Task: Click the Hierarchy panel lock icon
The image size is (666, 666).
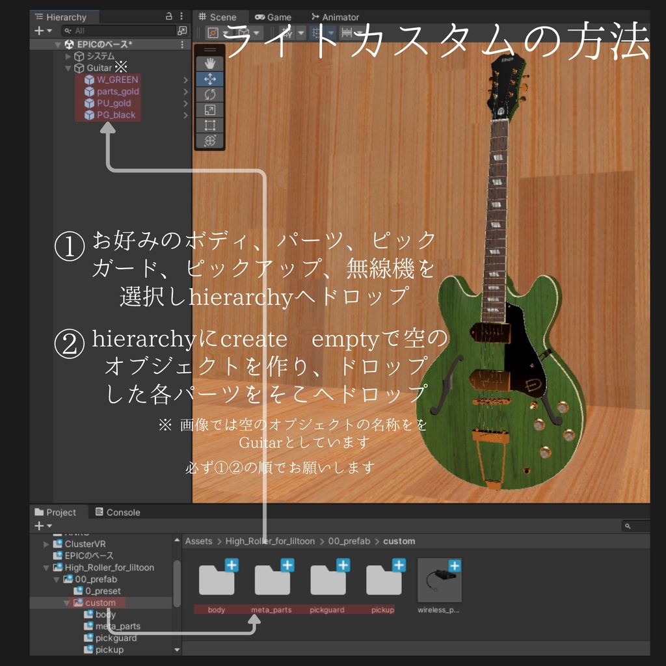Action: pyautogui.click(x=168, y=16)
